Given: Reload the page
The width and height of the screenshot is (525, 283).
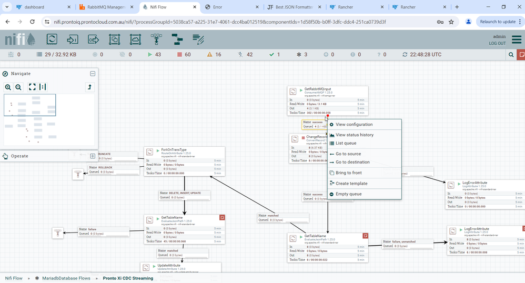Looking at the screenshot, I should tap(32, 22).
